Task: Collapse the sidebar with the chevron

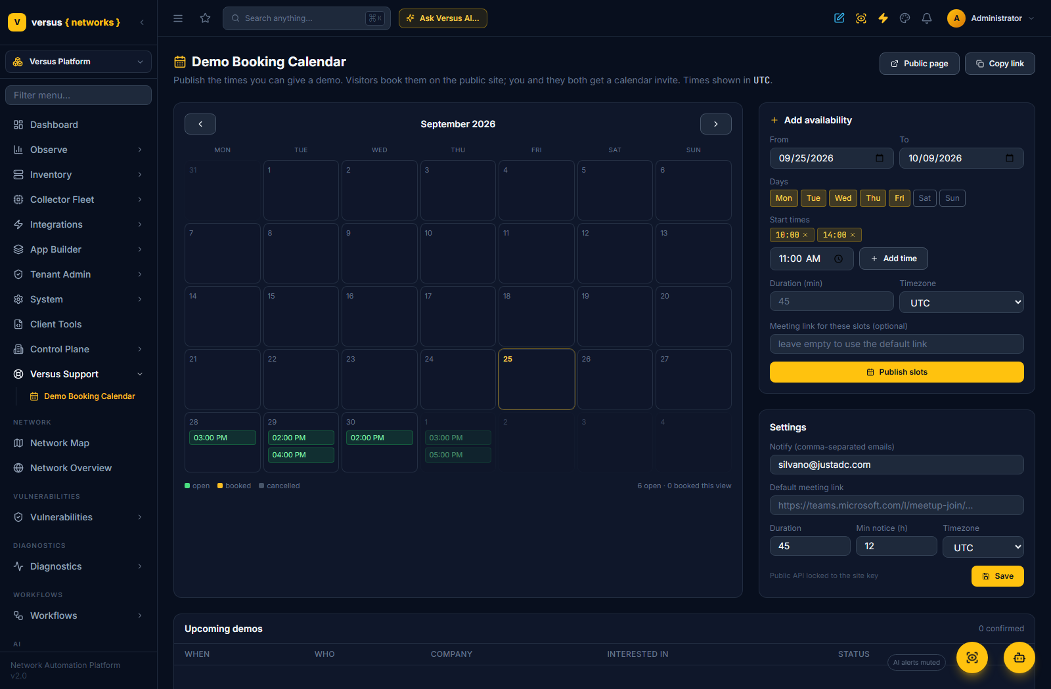Action: pyautogui.click(x=142, y=22)
